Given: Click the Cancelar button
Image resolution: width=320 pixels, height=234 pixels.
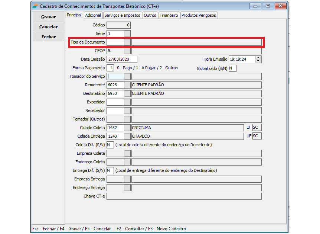Looking at the screenshot, I should click(48, 27).
